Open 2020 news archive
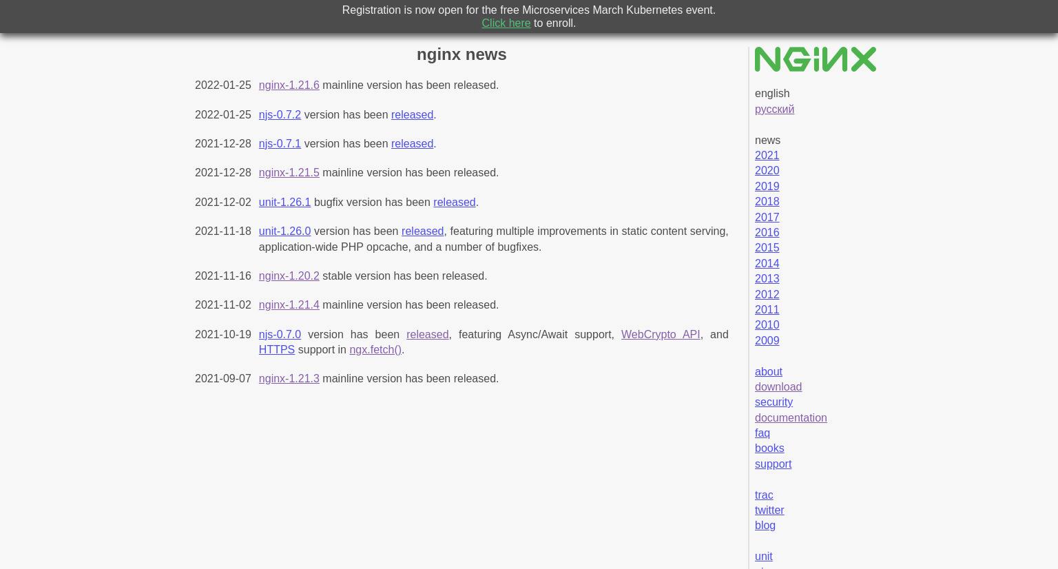Viewport: 1058px width, 569px height. click(767, 170)
